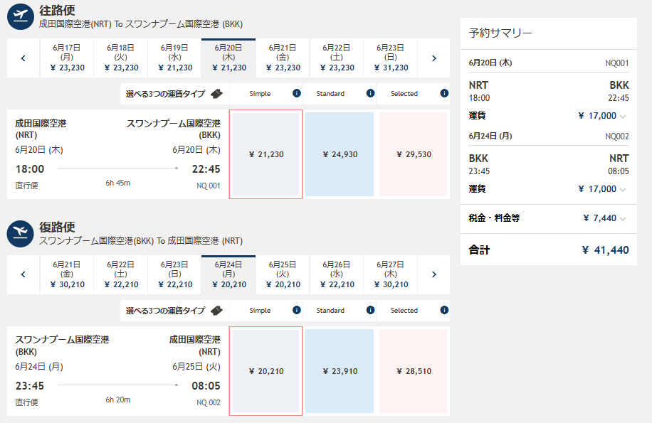Show the Selected fare info icon for return
Image resolution: width=652 pixels, height=423 pixels.
pyautogui.click(x=444, y=310)
